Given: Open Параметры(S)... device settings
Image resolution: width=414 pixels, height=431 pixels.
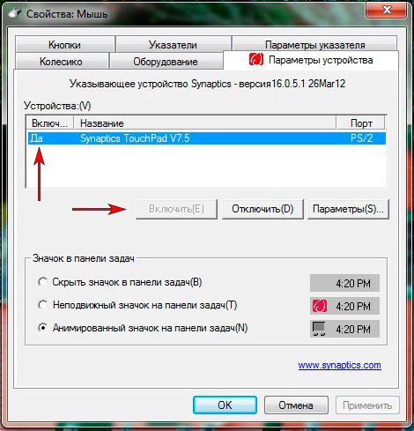Looking at the screenshot, I should coord(348,209).
